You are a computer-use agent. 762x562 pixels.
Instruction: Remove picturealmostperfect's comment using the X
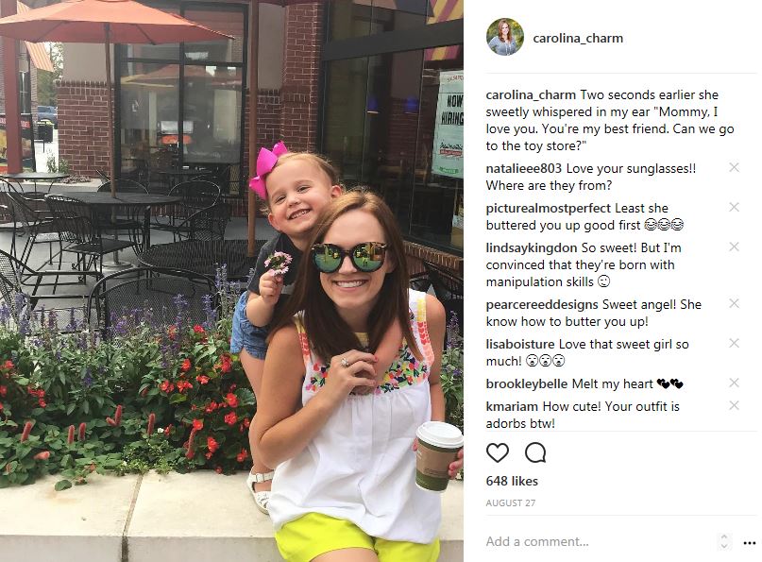coord(734,207)
